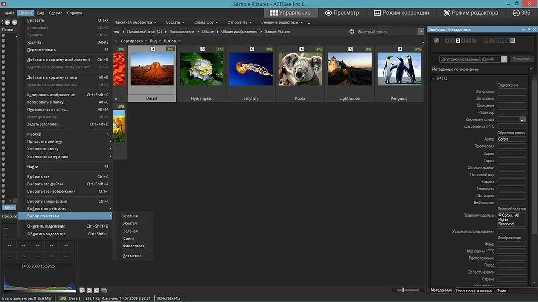The height and width of the screenshot is (302, 538).
Task: Open the metadata presets dropdown
Action: point(504,59)
